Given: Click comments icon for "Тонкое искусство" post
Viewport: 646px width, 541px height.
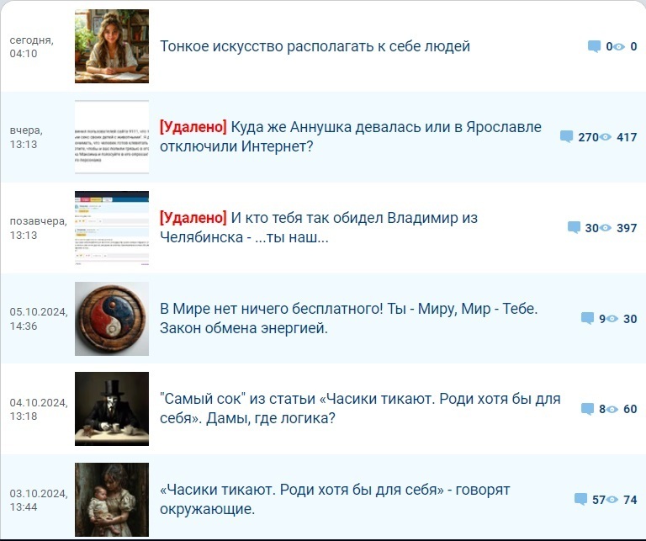Looking at the screenshot, I should pos(594,46).
